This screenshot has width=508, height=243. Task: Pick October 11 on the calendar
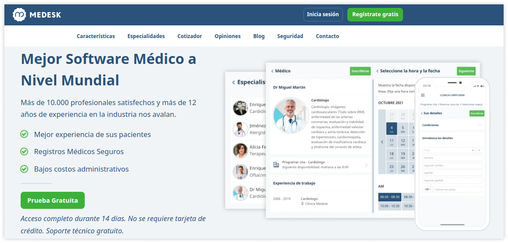391,142
